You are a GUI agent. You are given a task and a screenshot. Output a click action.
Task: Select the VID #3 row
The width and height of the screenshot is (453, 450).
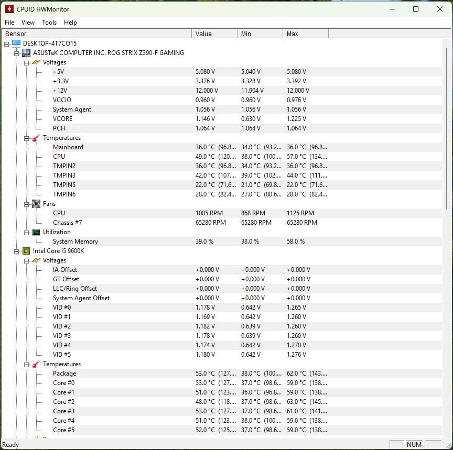247,336
